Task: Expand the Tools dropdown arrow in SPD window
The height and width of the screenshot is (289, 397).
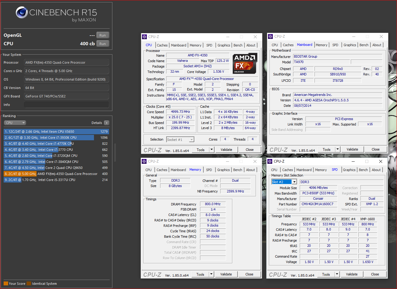Action: [337, 274]
